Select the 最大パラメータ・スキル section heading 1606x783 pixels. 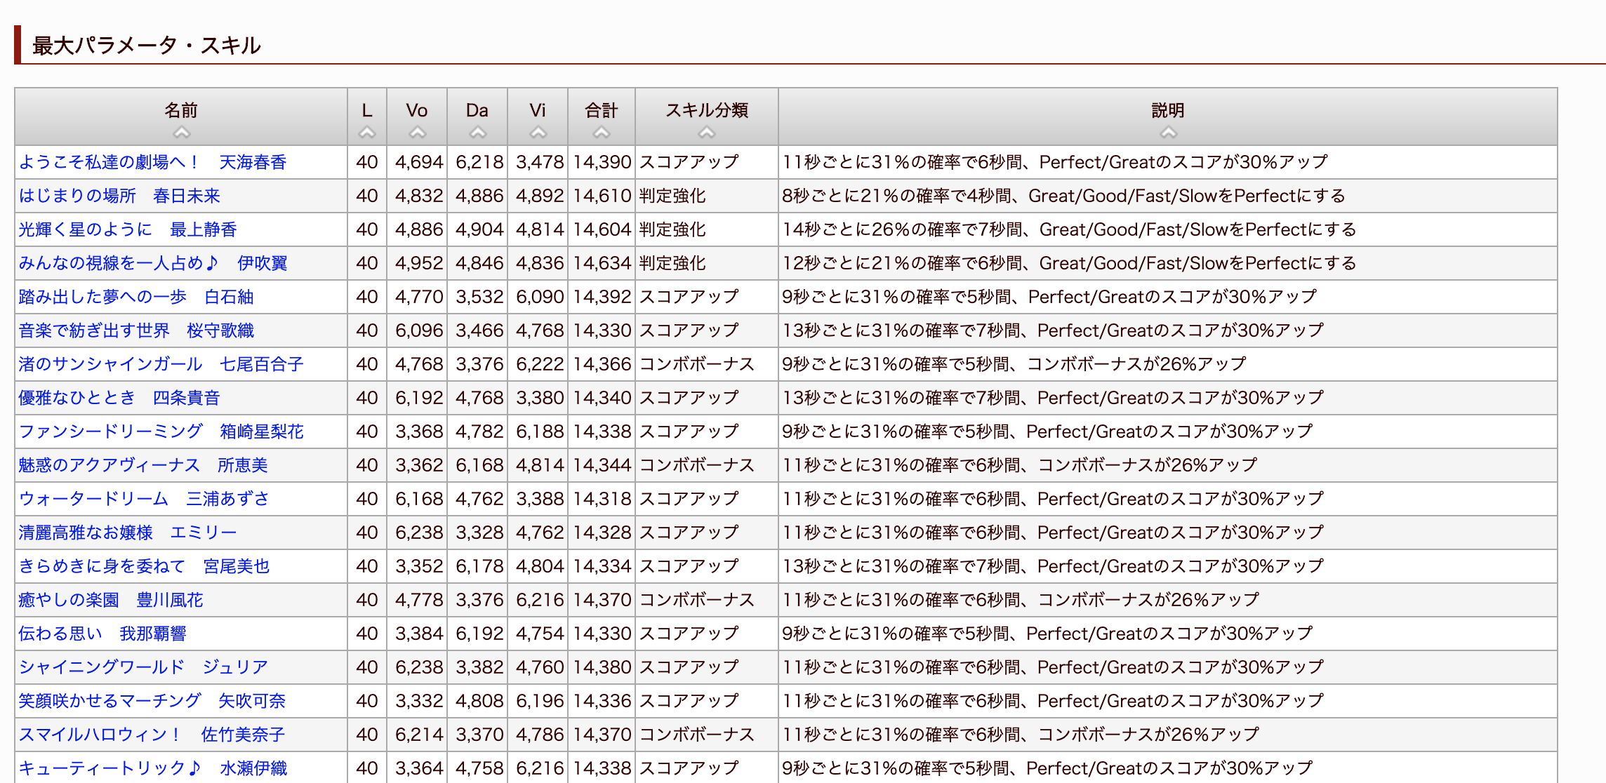(x=146, y=46)
